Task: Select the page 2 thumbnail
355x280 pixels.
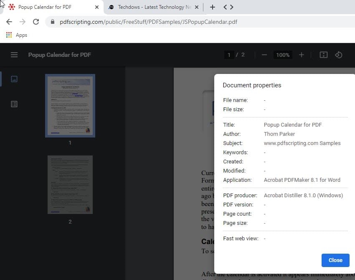Action: point(70,185)
